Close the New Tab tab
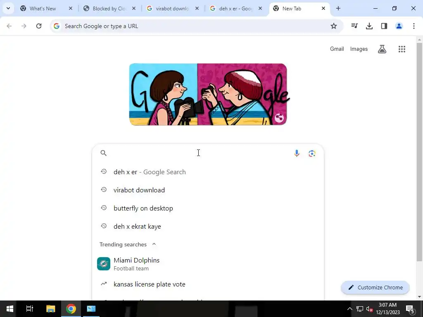 323,8
